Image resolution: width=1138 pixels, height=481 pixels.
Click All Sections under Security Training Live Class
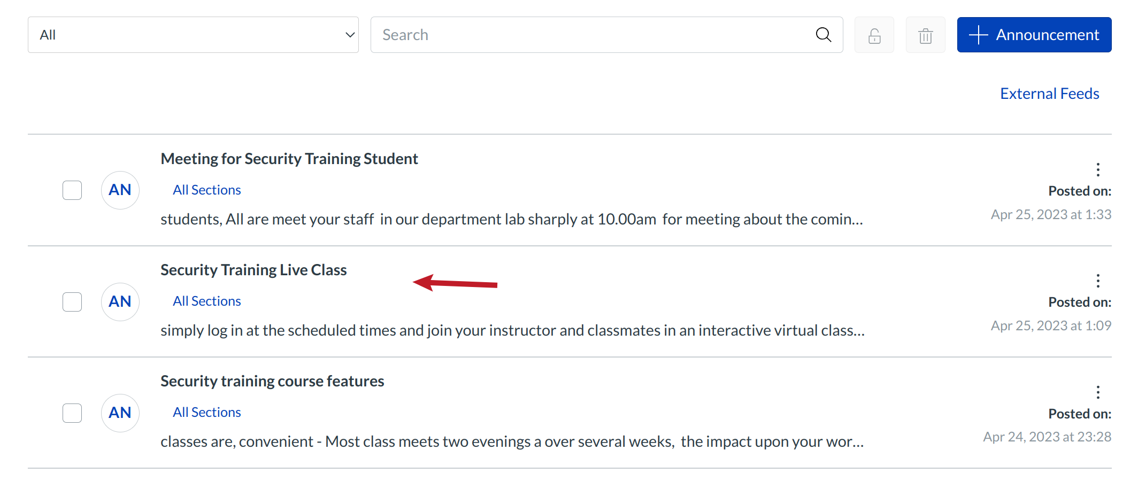pyautogui.click(x=207, y=301)
